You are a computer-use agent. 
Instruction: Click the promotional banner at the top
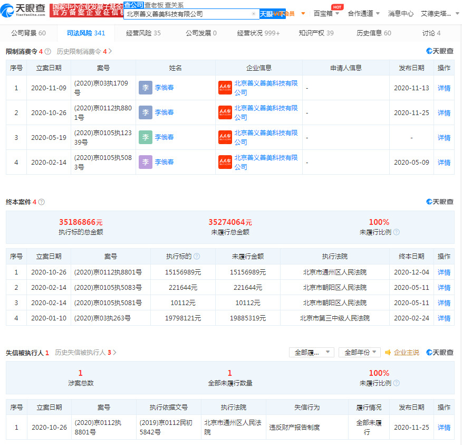(x=86, y=11)
